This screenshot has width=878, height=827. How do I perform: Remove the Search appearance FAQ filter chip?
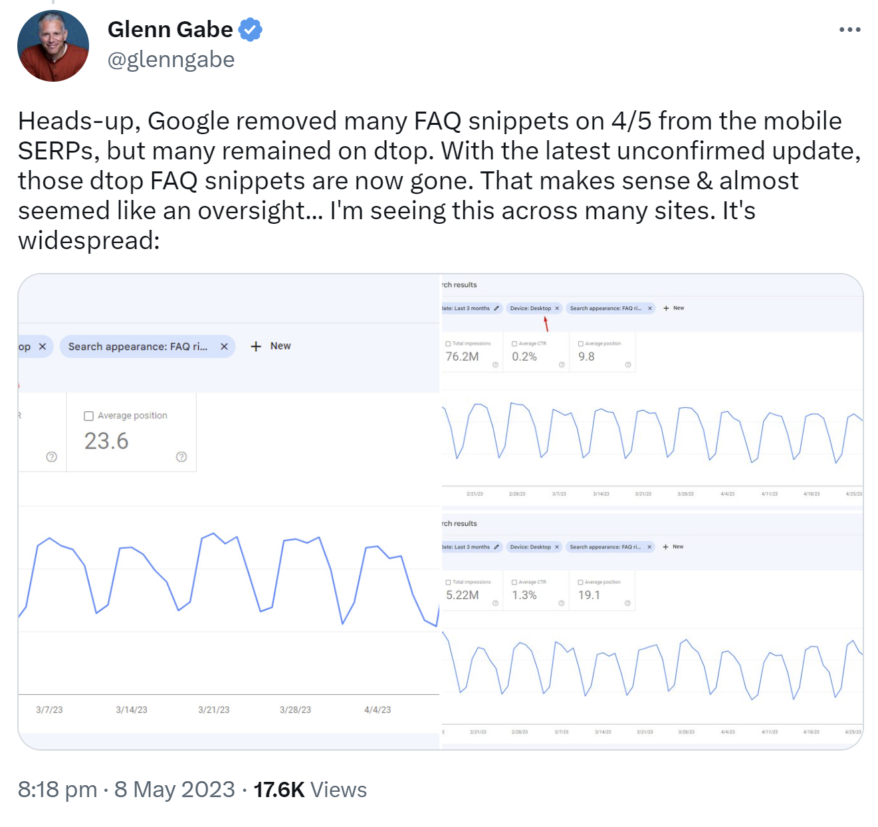(x=649, y=308)
